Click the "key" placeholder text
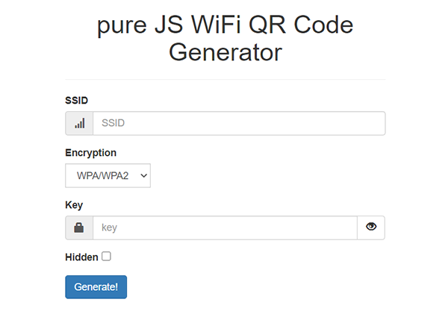448x314 pixels. pyautogui.click(x=110, y=227)
